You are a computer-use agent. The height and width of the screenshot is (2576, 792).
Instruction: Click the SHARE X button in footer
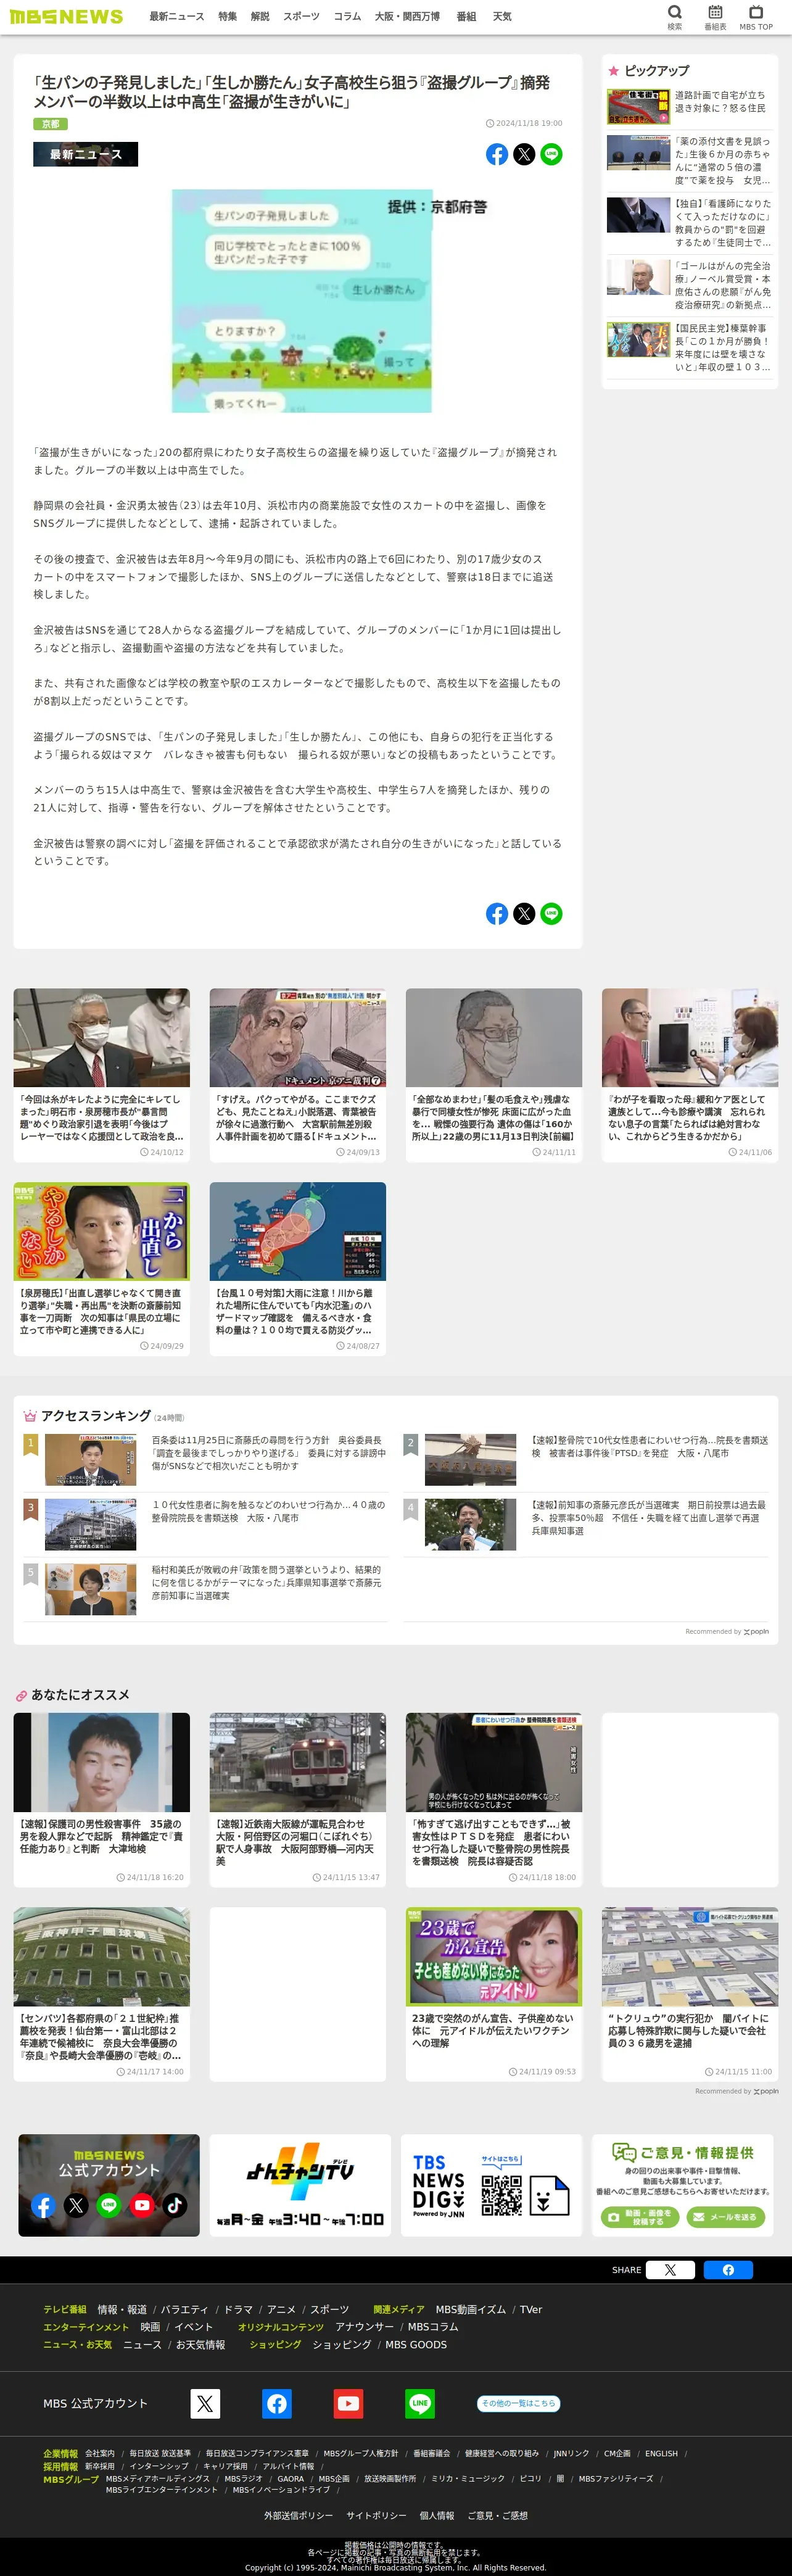(670, 2270)
